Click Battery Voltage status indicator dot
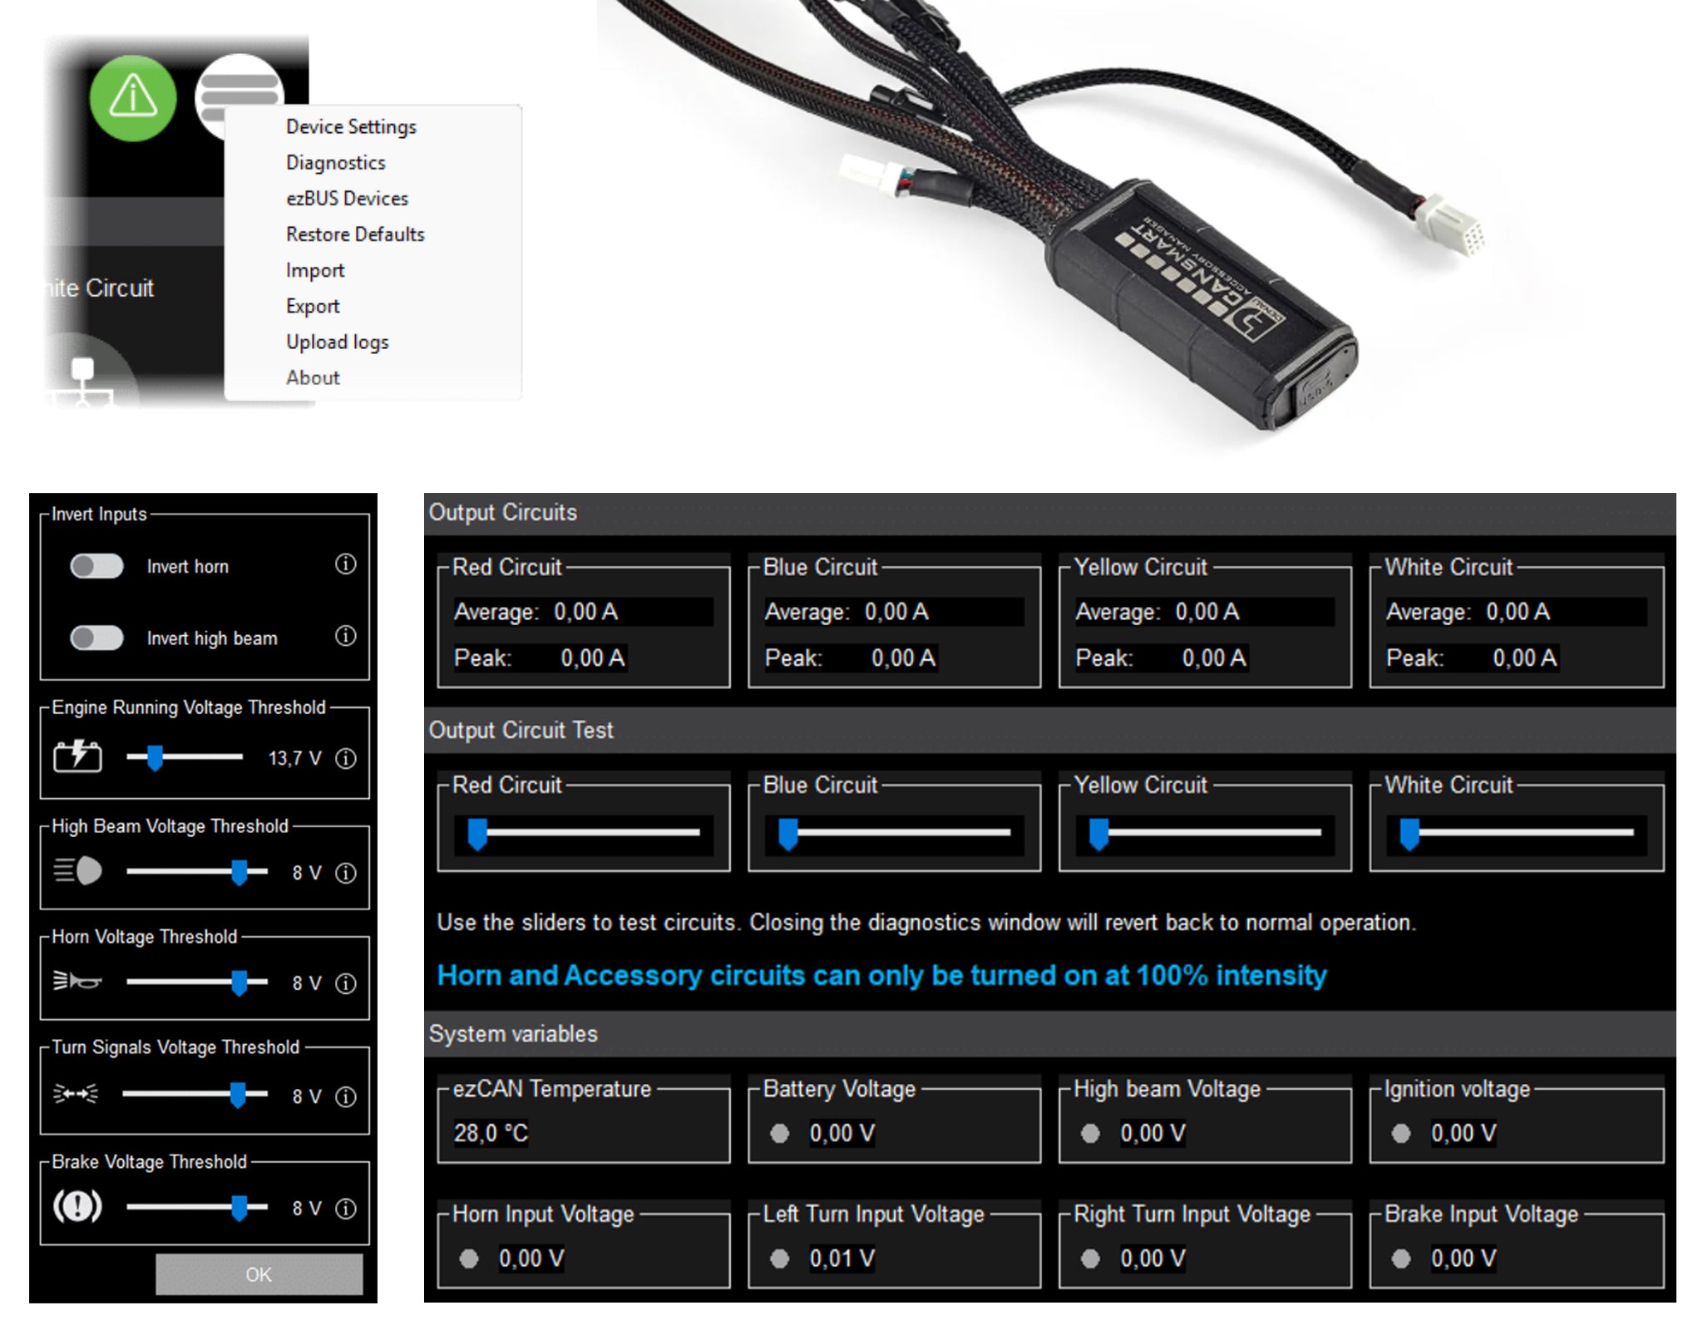The height and width of the screenshot is (1330, 1703). coord(779,1133)
